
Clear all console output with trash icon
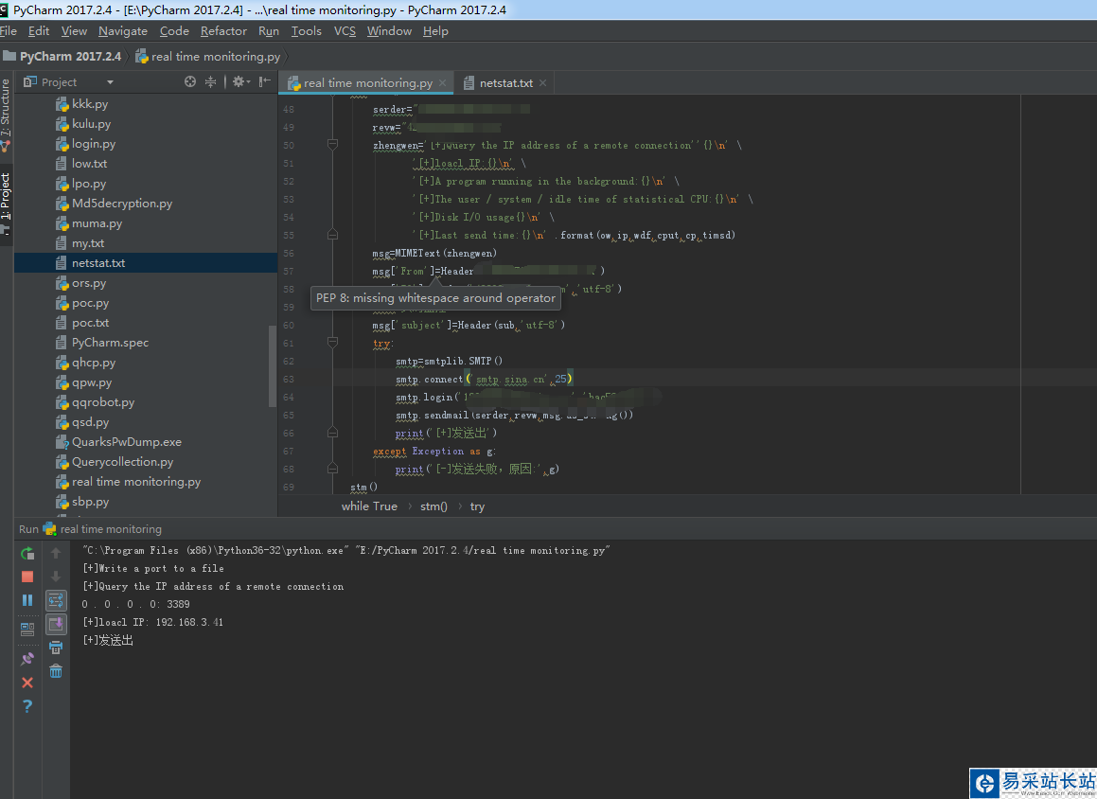coord(56,671)
